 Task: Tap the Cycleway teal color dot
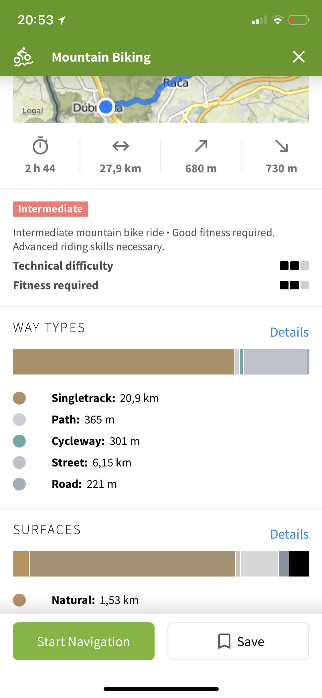[x=19, y=441]
